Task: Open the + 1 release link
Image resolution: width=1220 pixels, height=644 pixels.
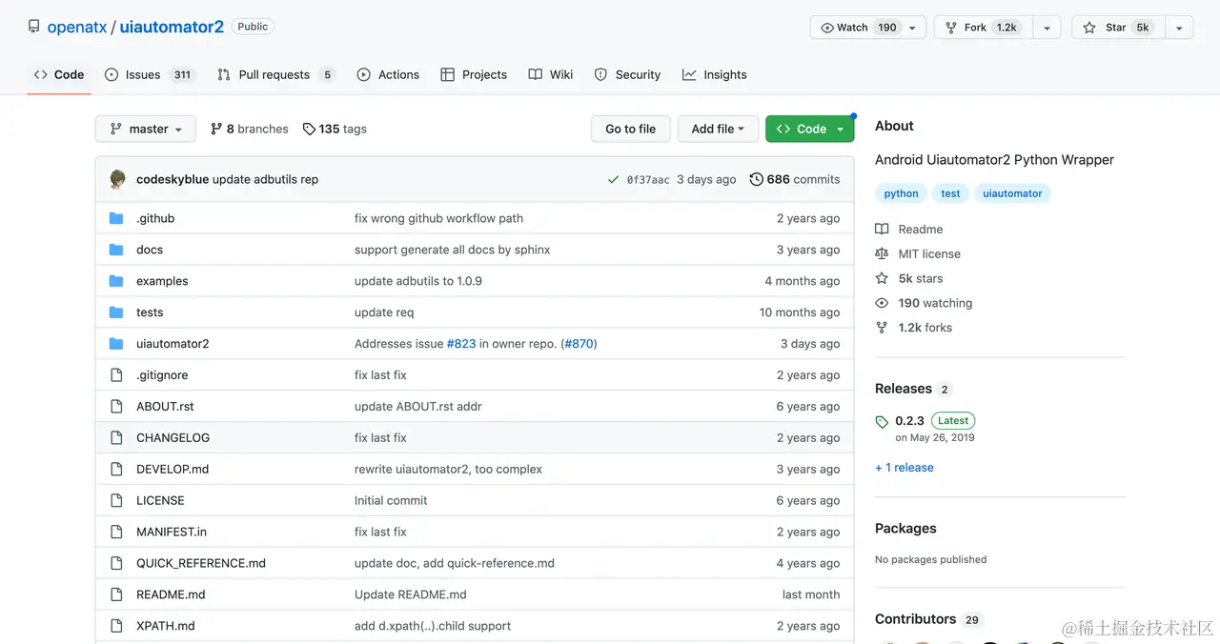Action: (x=905, y=468)
